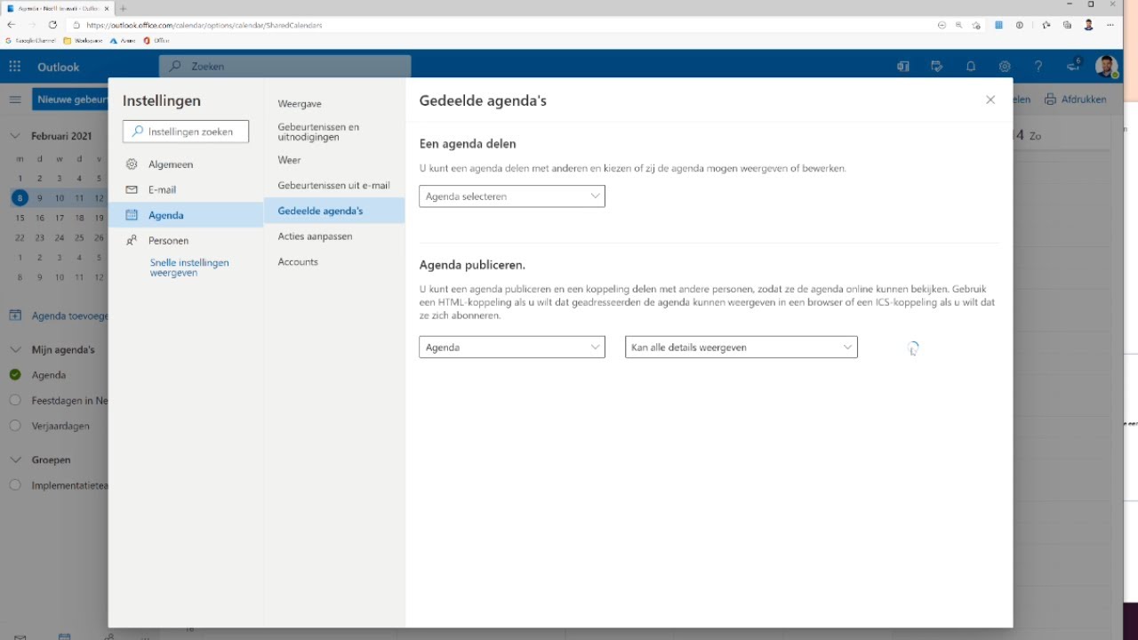
Task: Open the My Day icon in header
Action: point(937,67)
